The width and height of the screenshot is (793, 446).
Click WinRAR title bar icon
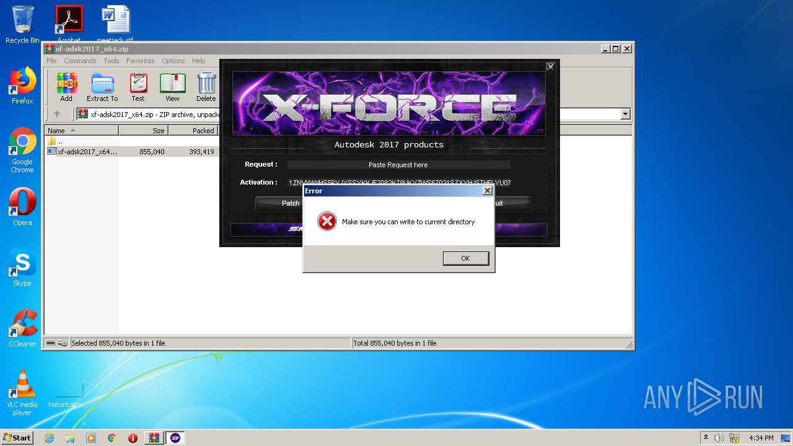pos(50,49)
